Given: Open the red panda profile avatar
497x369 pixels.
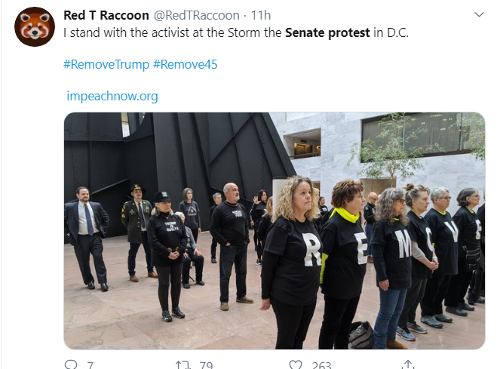Looking at the screenshot, I should coord(35,27).
